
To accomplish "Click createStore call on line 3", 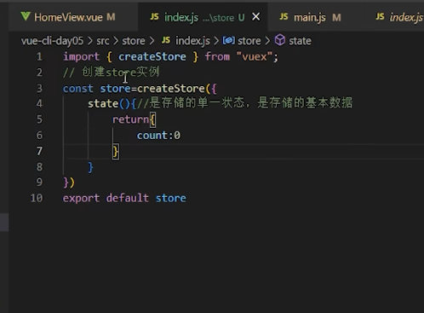I will pos(171,89).
